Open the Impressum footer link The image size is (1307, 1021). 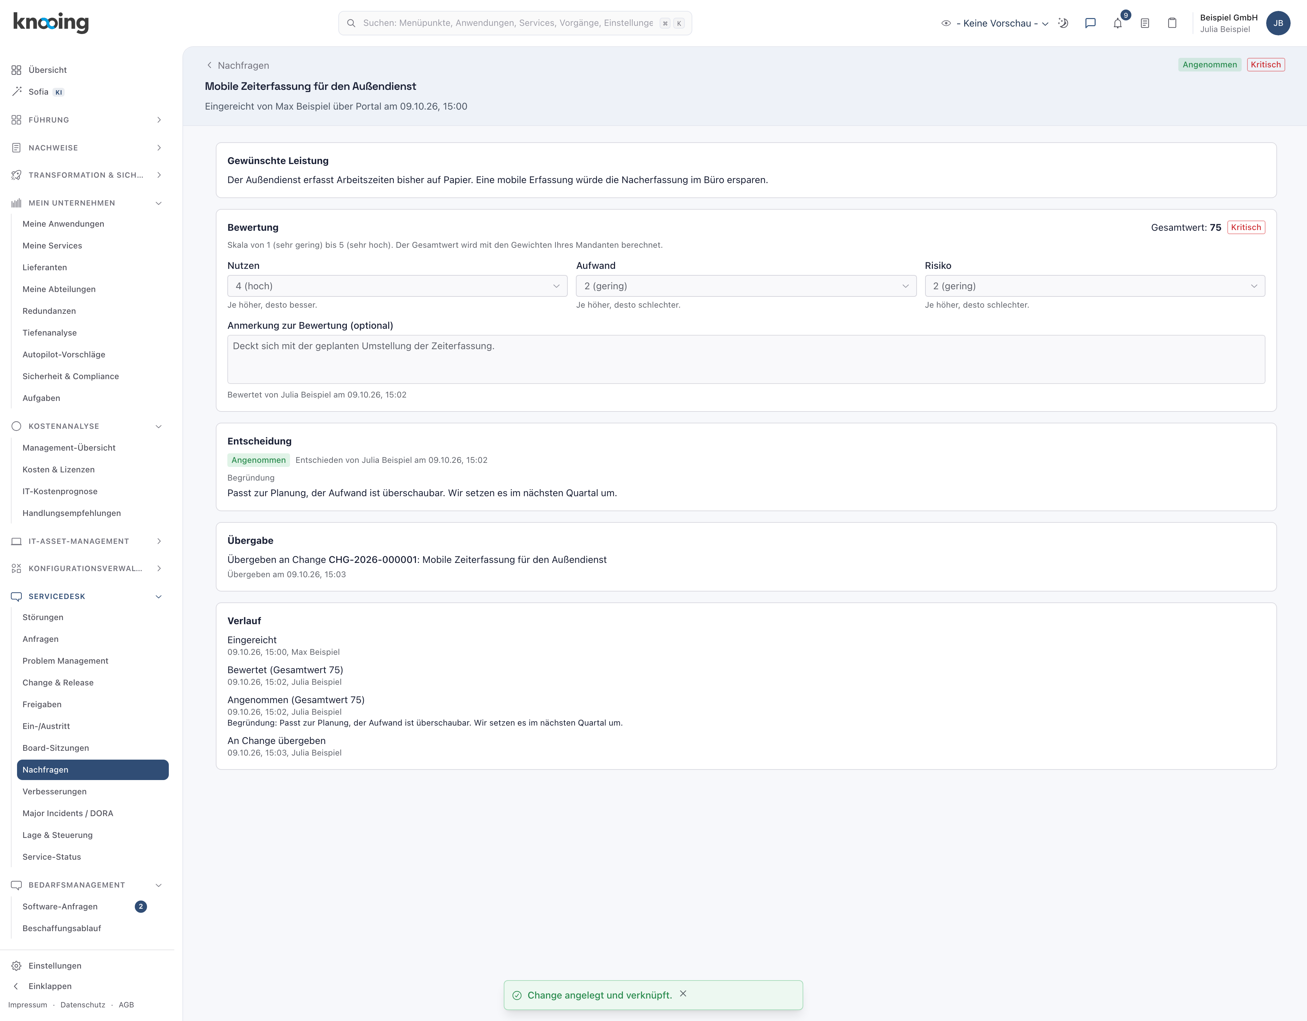28,1005
